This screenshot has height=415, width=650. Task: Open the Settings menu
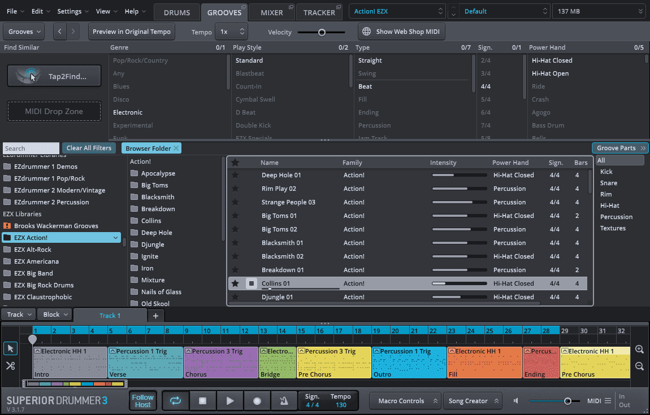point(72,11)
